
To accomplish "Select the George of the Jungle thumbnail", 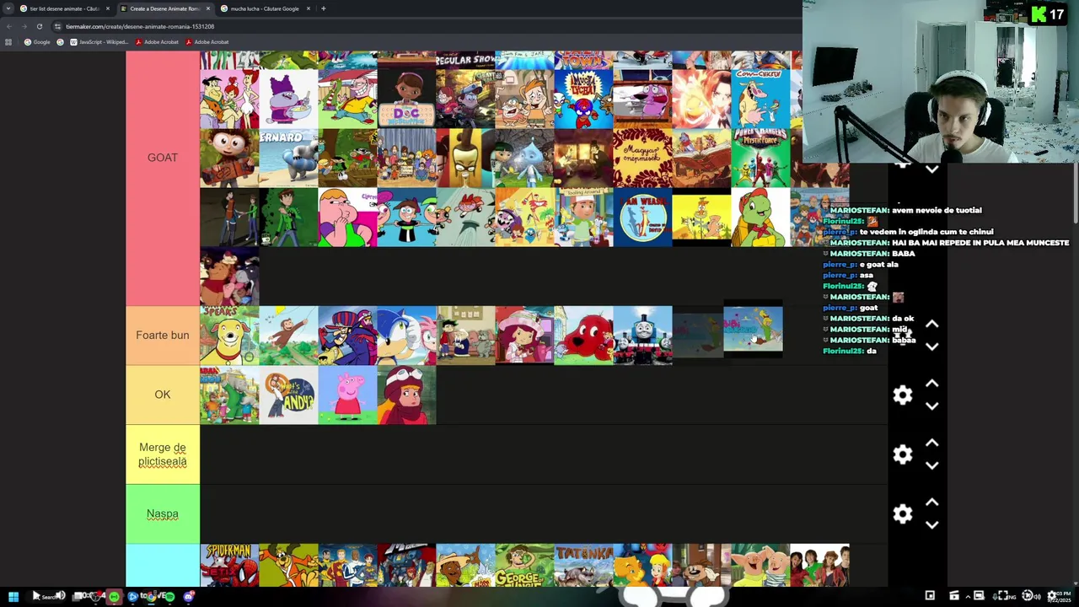I will (x=524, y=565).
